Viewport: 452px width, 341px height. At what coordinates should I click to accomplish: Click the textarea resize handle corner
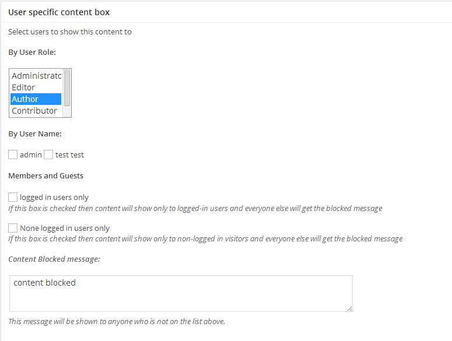(349, 308)
